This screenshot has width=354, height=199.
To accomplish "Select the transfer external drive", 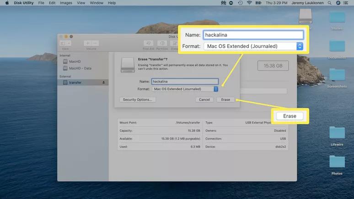I will point(83,82).
